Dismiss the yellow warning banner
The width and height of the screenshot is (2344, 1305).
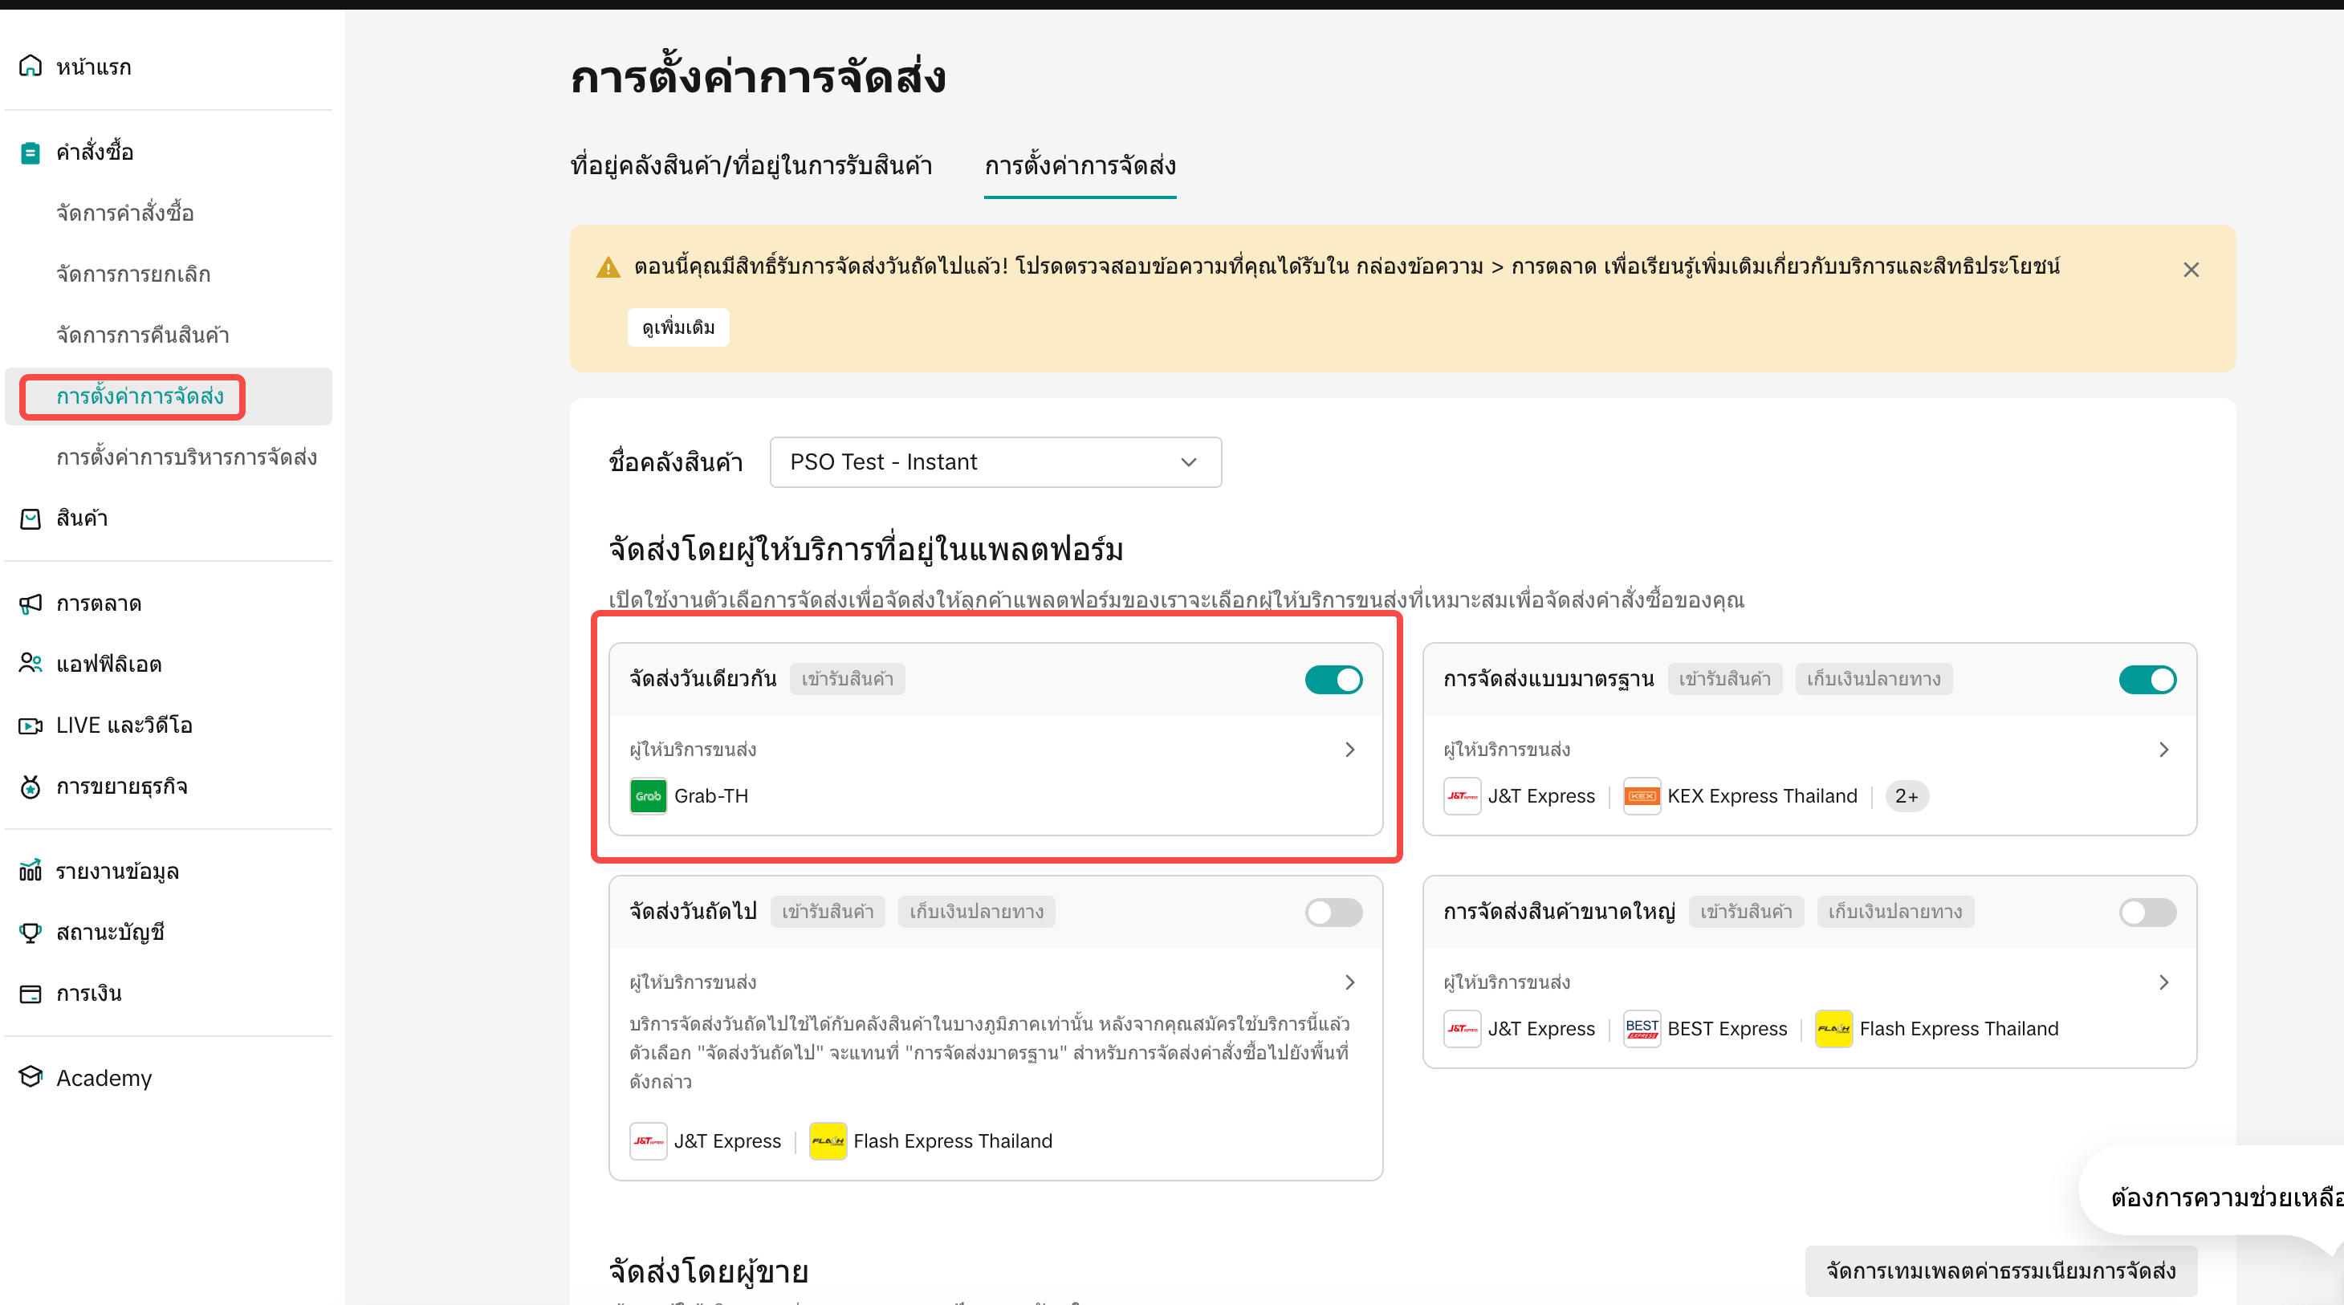click(2190, 270)
